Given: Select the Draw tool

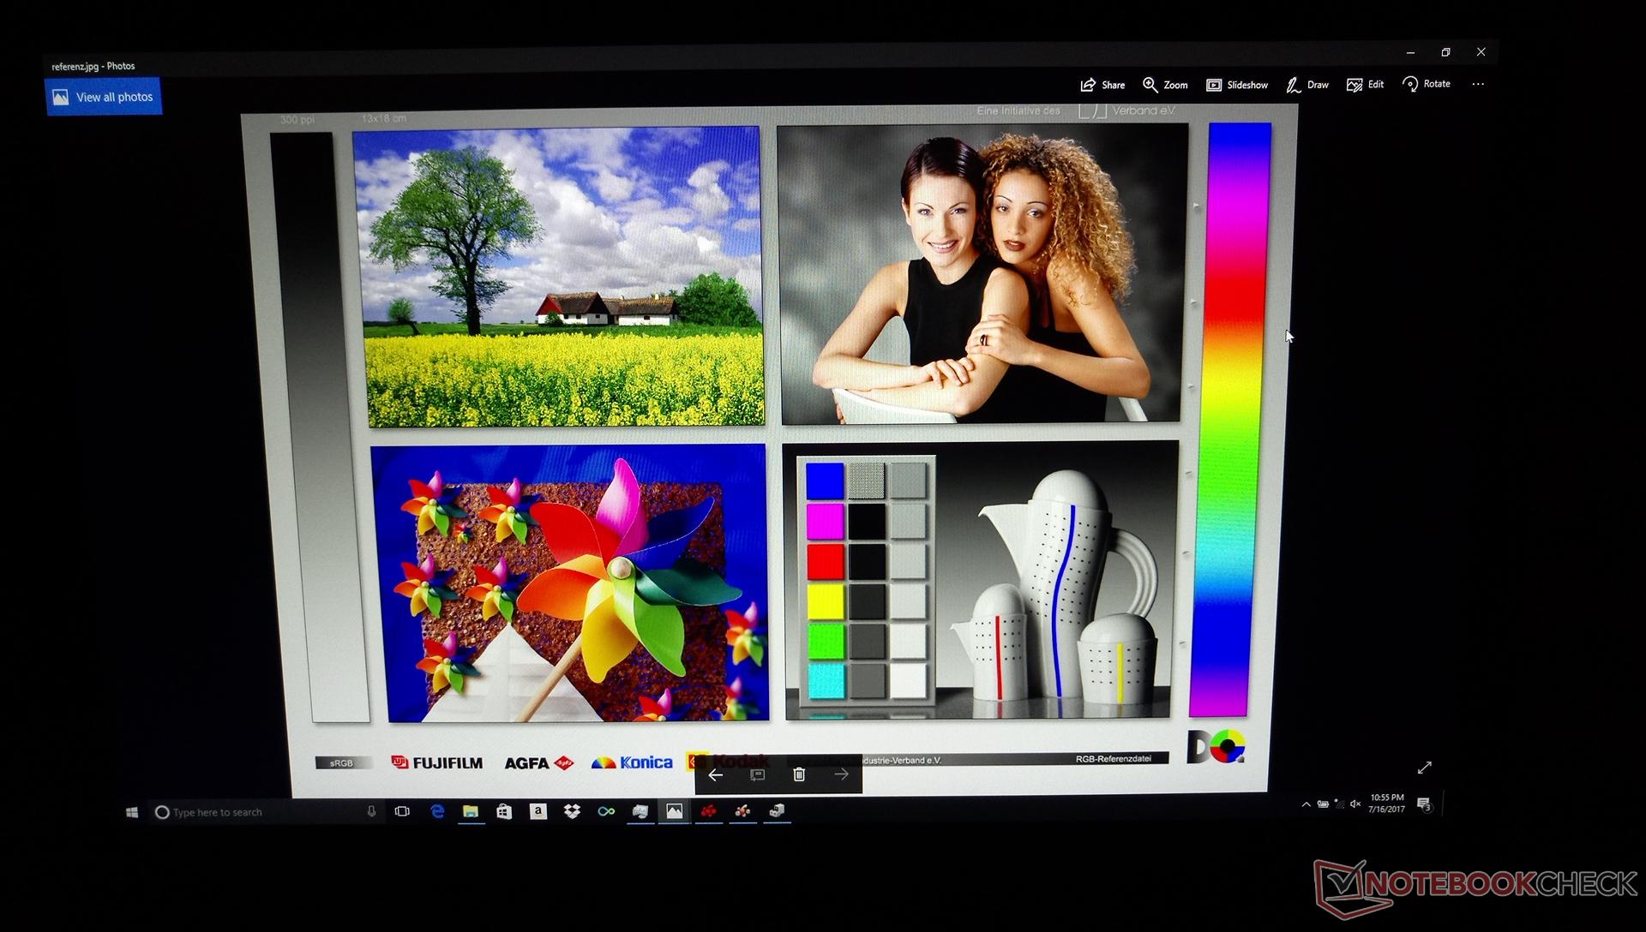Looking at the screenshot, I should pyautogui.click(x=1307, y=85).
